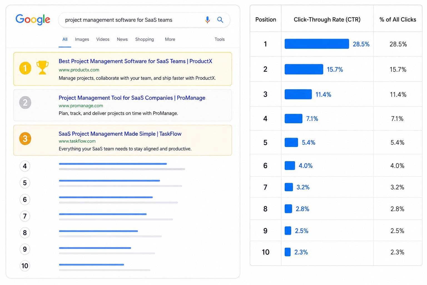427x285 pixels.
Task: Click the circled number 5 result marker
Action: (x=25, y=183)
